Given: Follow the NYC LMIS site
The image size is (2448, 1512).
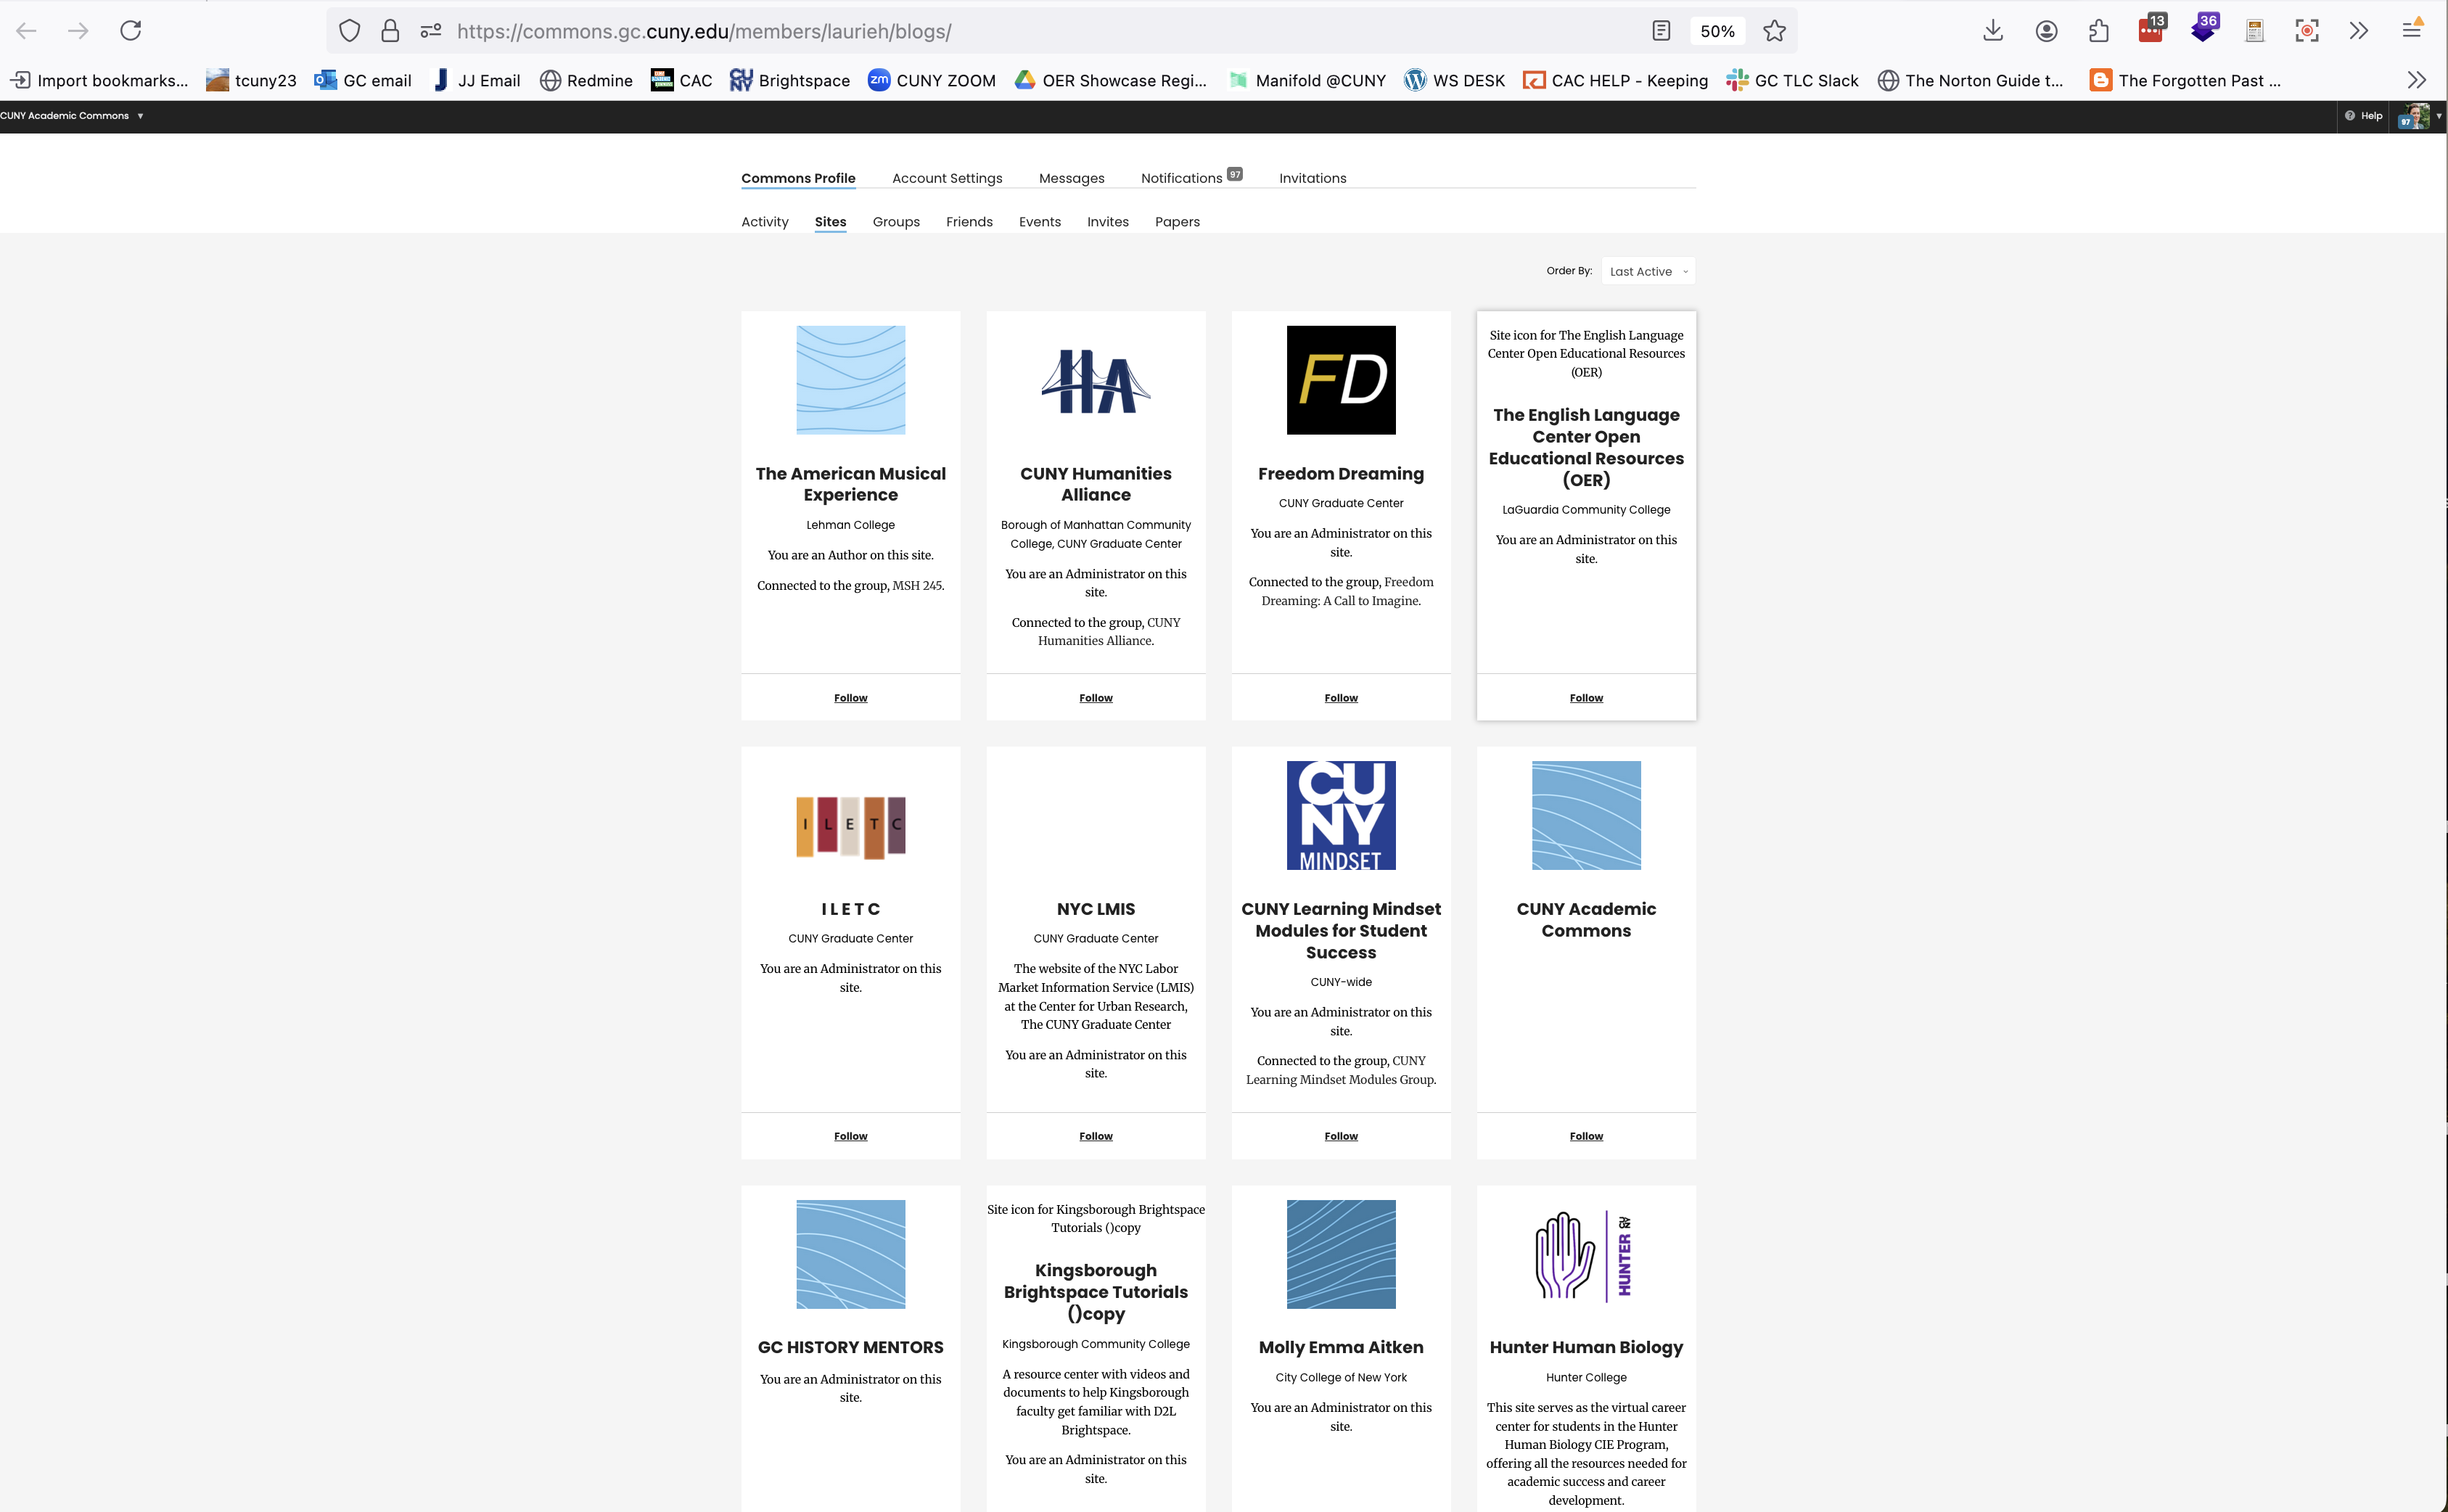Looking at the screenshot, I should pos(1095,1136).
